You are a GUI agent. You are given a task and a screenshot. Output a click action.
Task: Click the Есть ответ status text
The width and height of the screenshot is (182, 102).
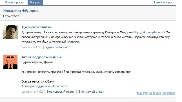pos(12,16)
